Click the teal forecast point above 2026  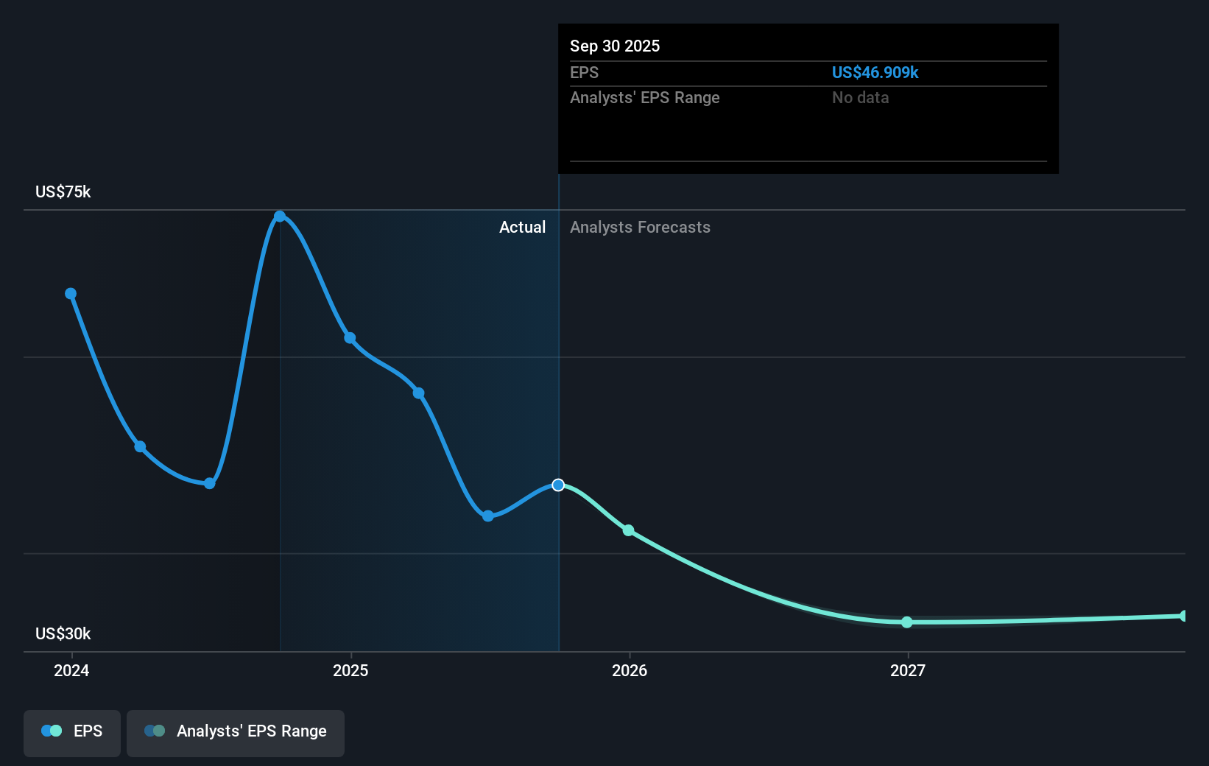point(628,530)
